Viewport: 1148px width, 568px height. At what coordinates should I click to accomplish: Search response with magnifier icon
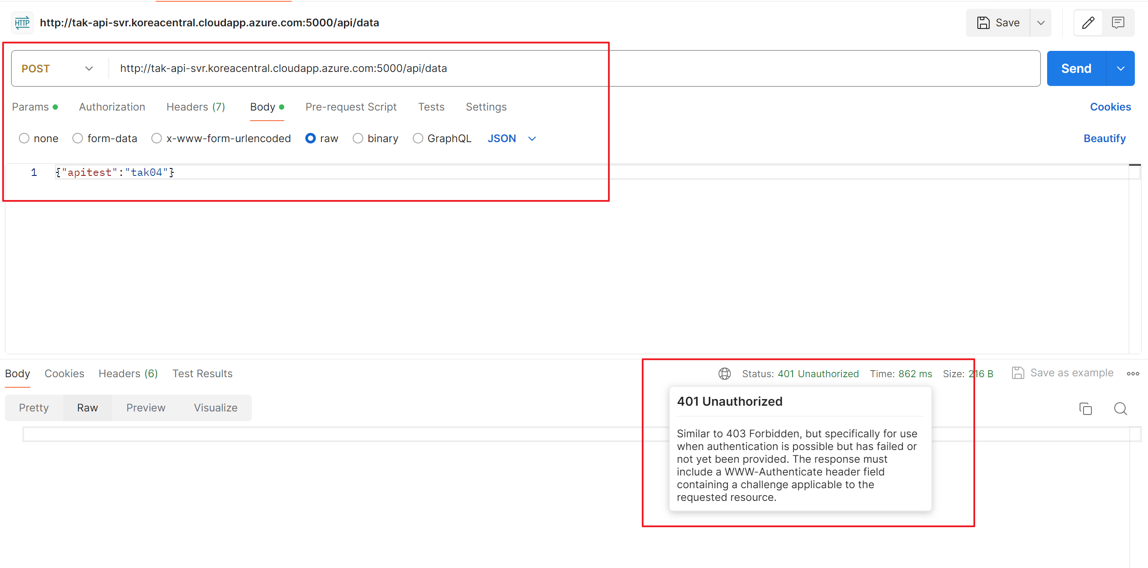pos(1120,408)
